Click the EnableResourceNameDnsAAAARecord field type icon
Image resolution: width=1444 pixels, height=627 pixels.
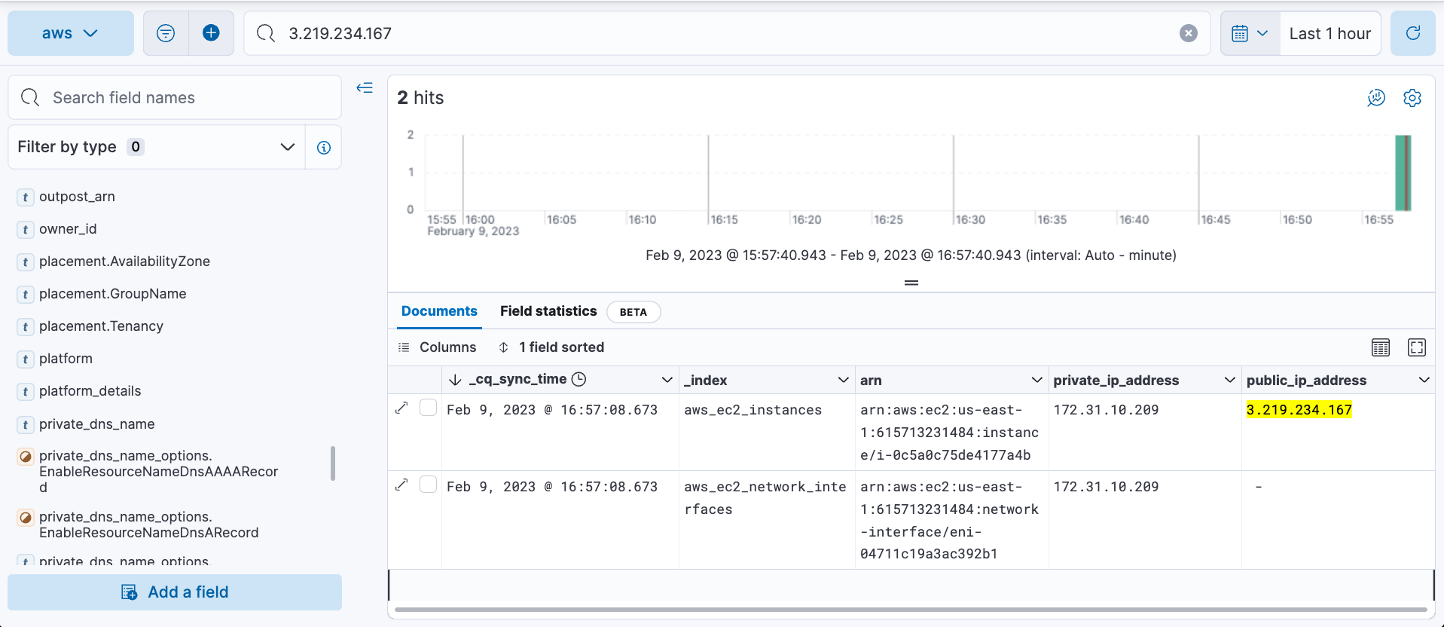(x=26, y=456)
